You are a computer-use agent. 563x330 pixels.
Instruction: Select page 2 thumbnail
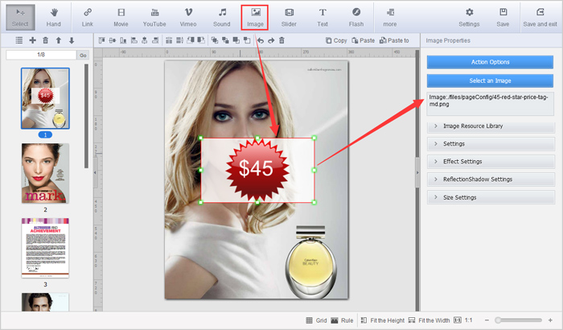pyautogui.click(x=45, y=174)
